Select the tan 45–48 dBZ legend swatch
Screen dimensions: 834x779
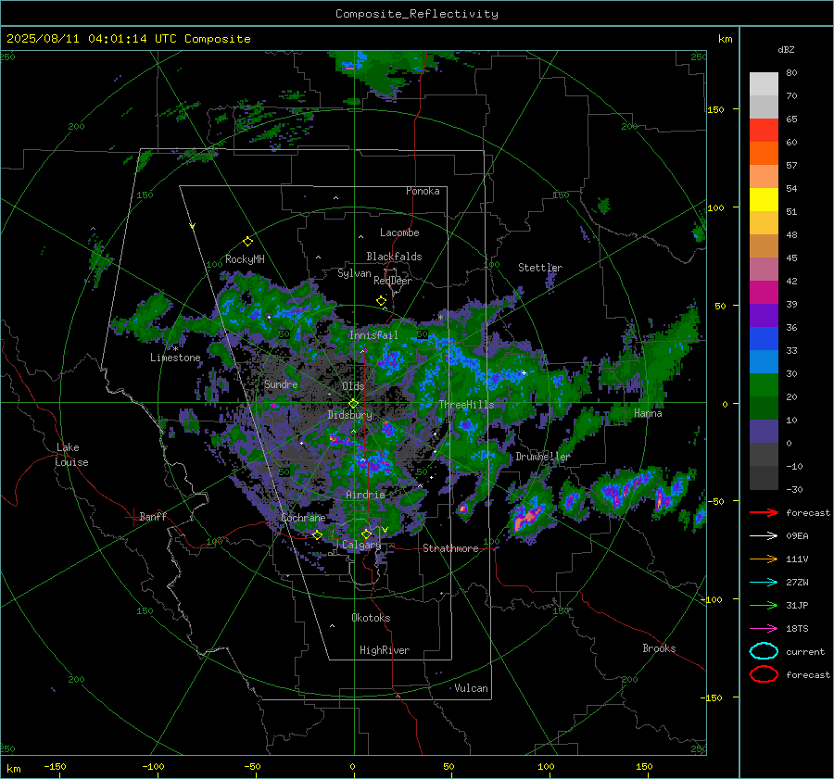(x=764, y=245)
